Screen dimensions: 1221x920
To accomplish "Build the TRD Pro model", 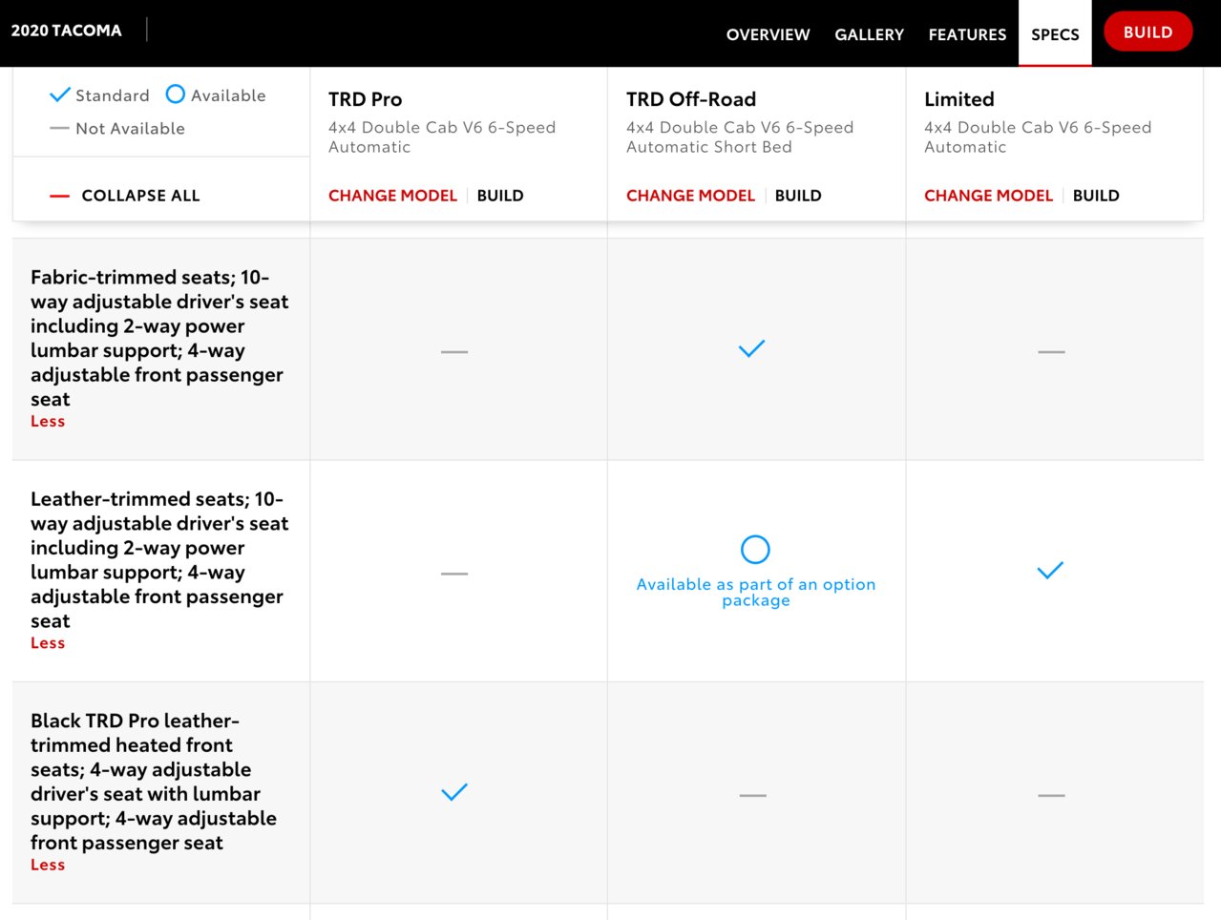I will pos(500,196).
